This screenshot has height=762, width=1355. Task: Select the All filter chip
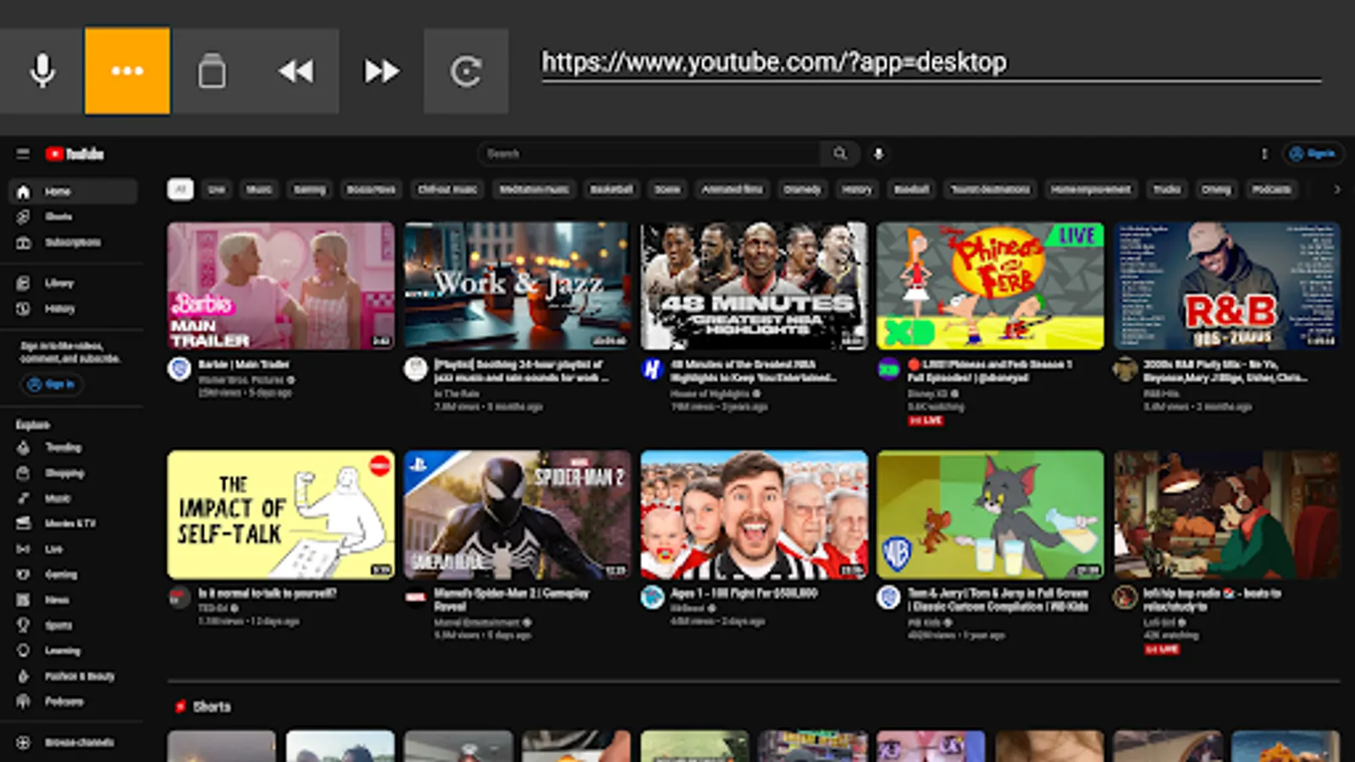point(180,190)
